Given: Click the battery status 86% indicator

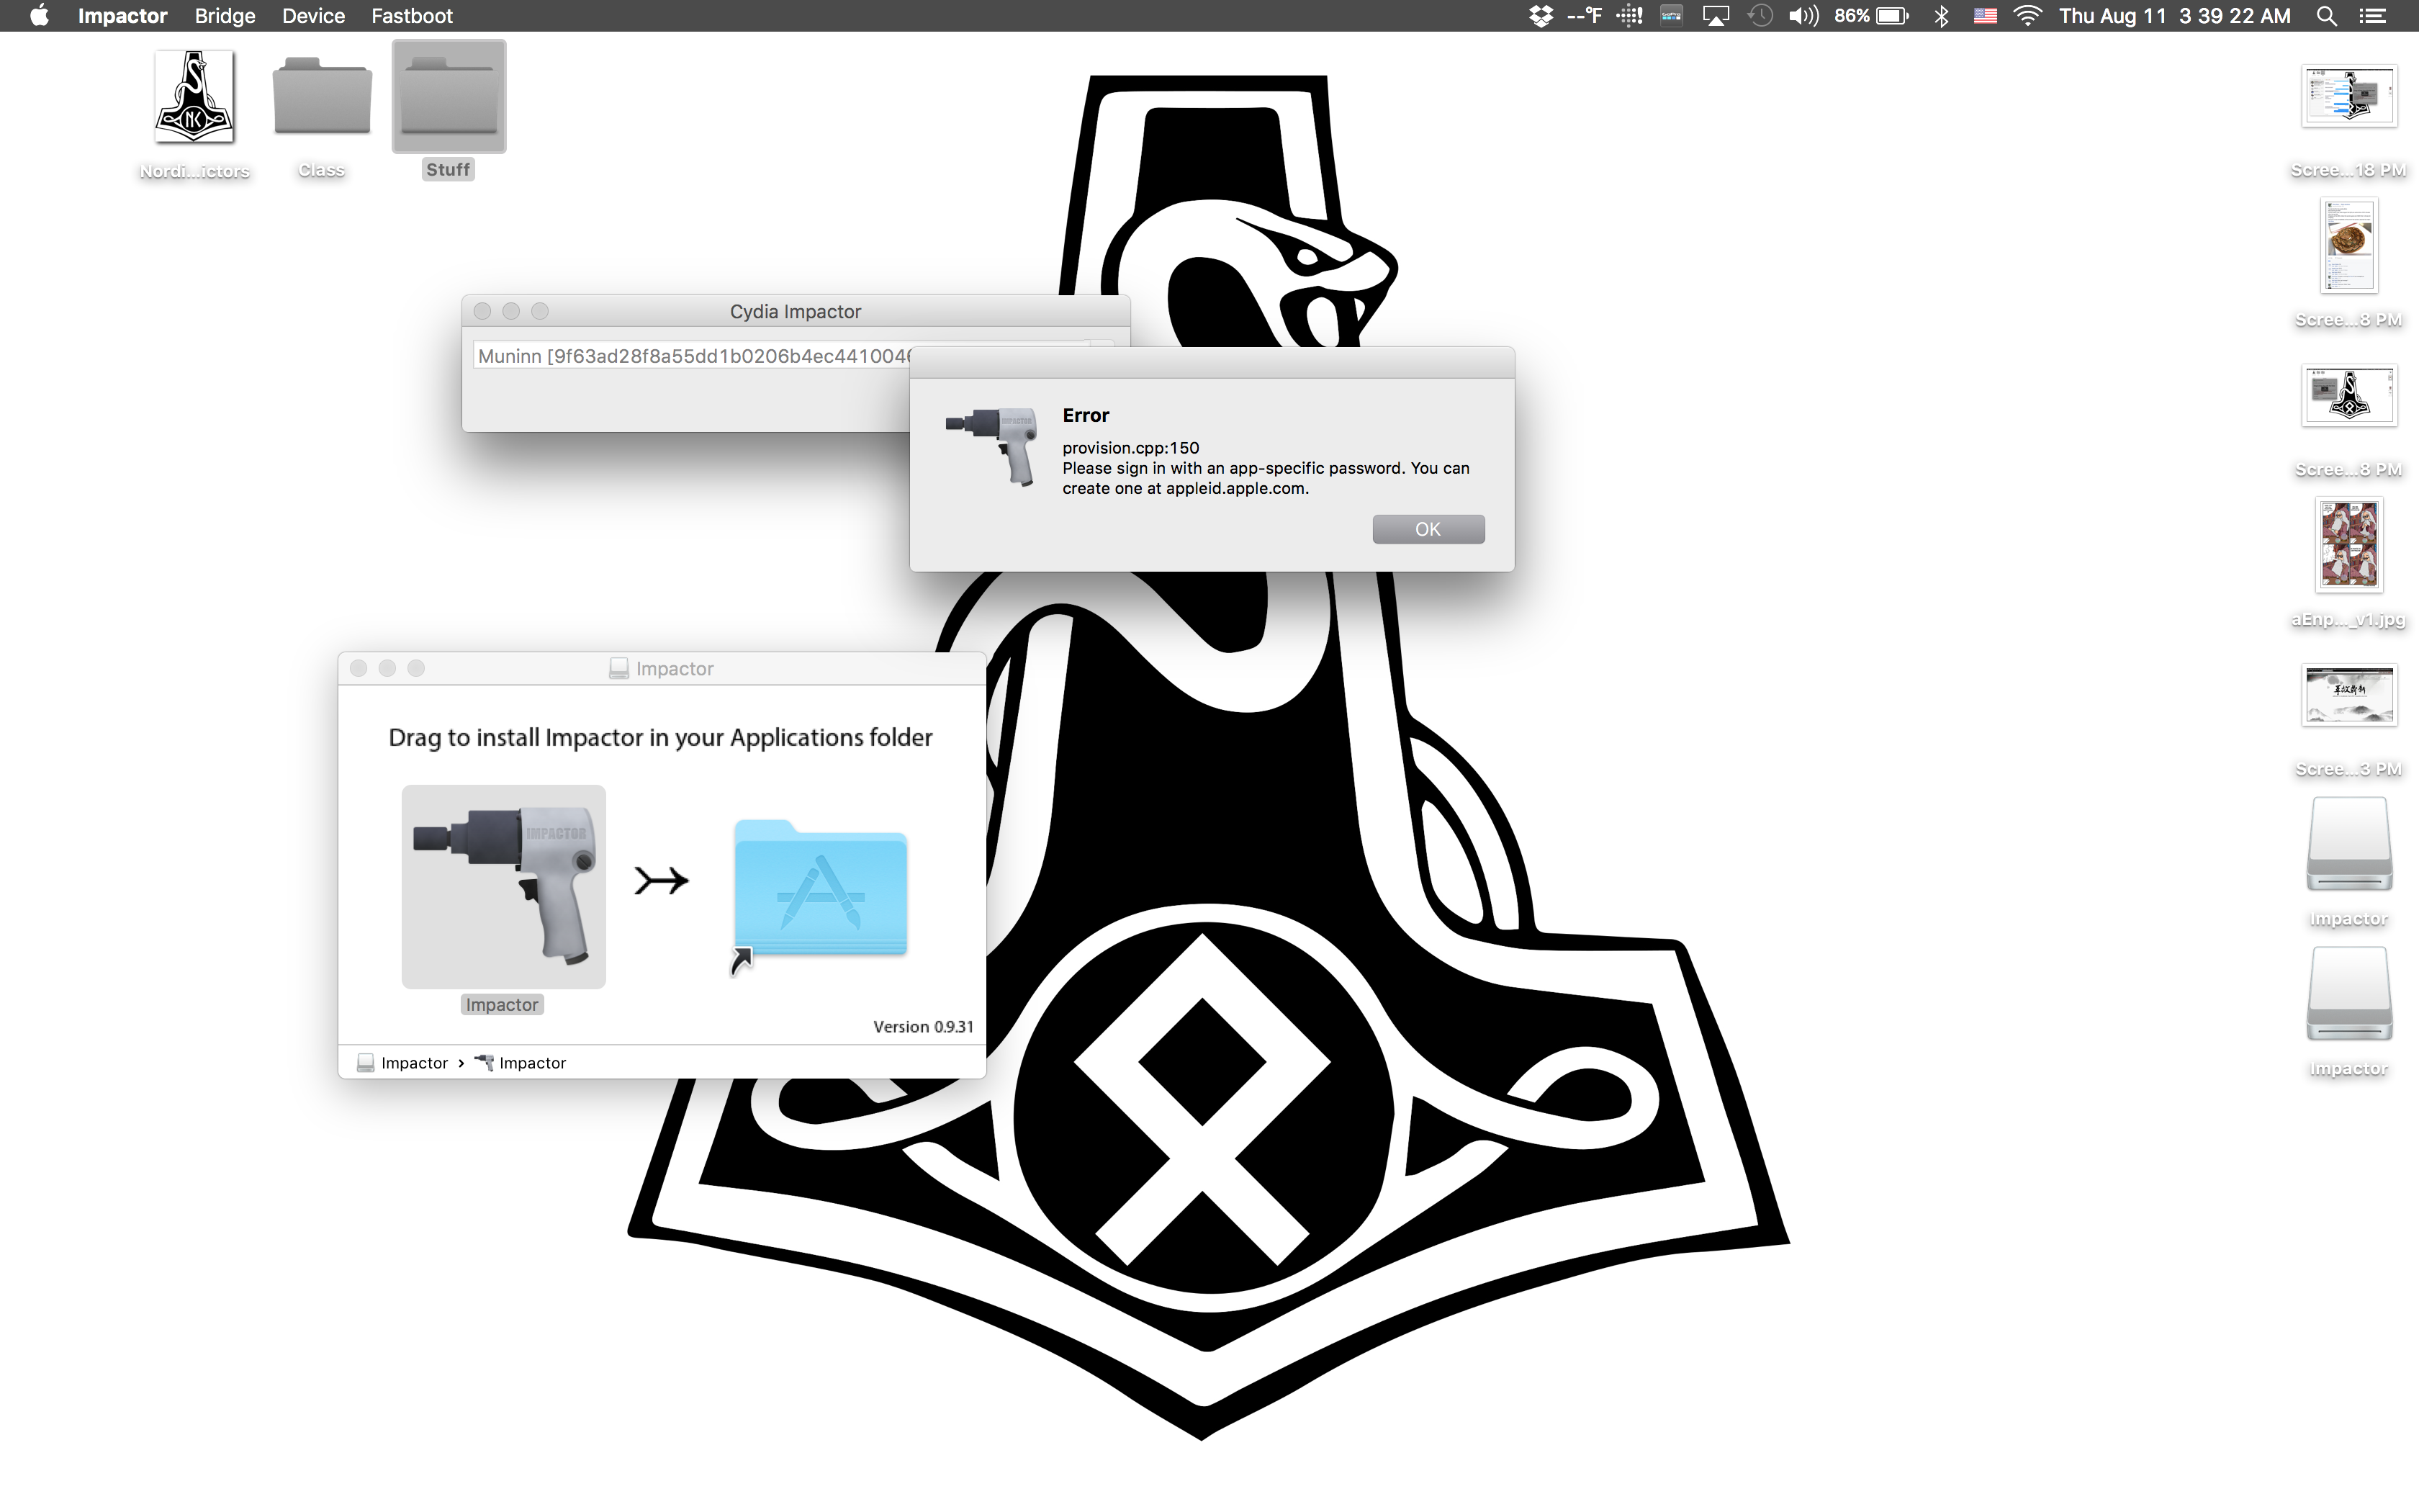Looking at the screenshot, I should coord(1871,16).
